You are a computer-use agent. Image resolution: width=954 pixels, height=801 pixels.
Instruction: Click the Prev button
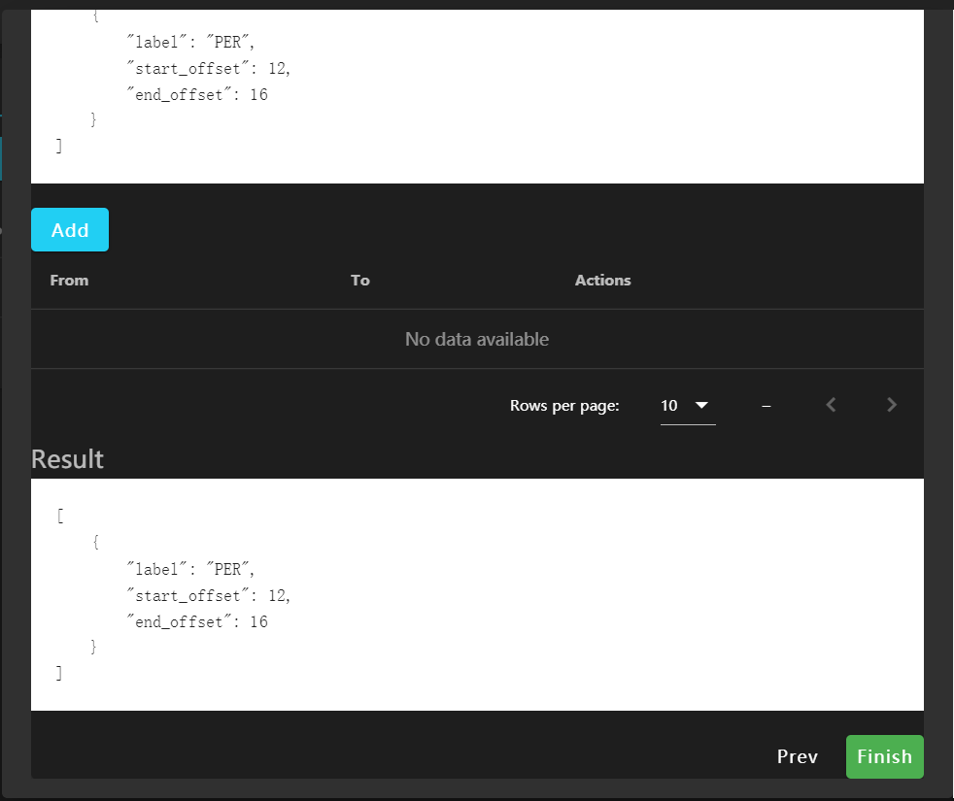[x=797, y=756]
